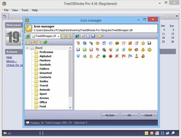Select the Office folder
Viewport: 181px width, 138px height.
coord(43,102)
